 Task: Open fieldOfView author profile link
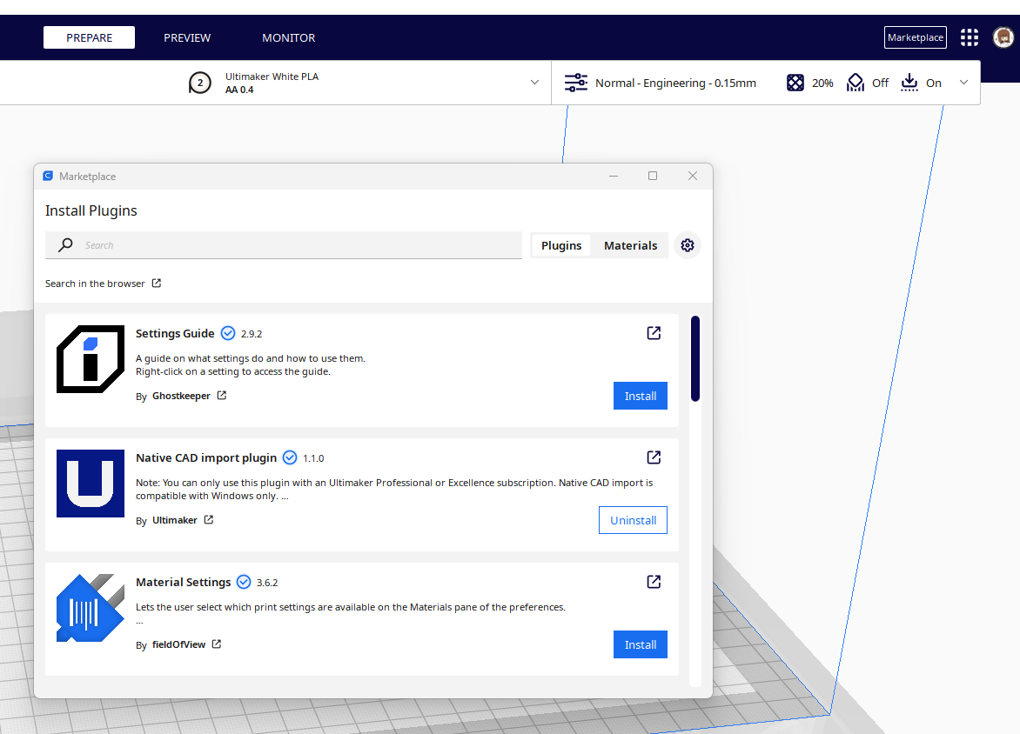coord(187,644)
